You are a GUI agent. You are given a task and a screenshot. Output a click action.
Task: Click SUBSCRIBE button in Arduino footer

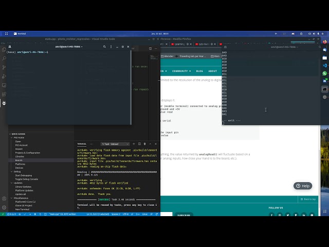coord(184,215)
